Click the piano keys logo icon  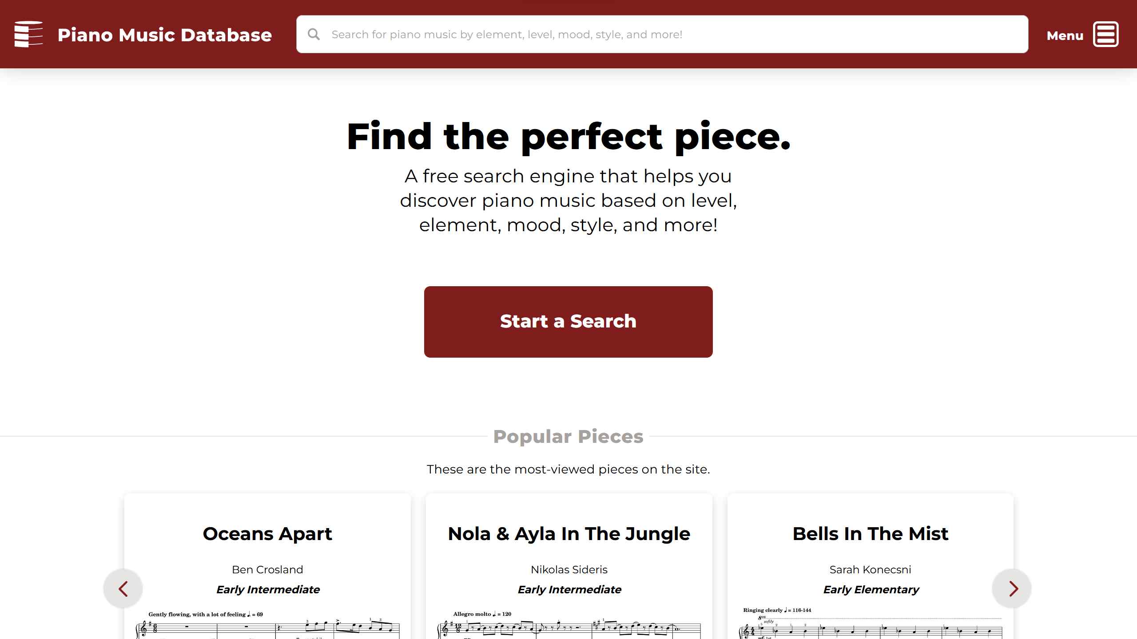click(x=28, y=34)
